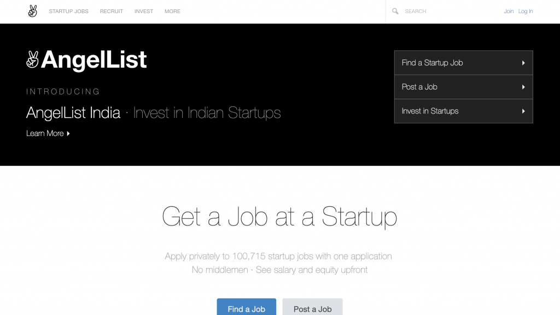
Task: Open the Recruit navigation item
Action: (112, 11)
